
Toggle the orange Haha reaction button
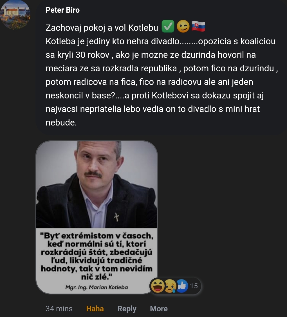click(x=95, y=309)
